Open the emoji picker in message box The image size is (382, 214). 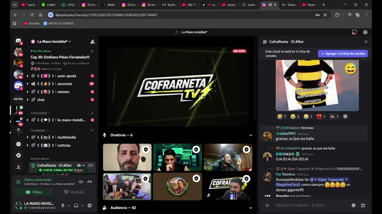coord(353,205)
